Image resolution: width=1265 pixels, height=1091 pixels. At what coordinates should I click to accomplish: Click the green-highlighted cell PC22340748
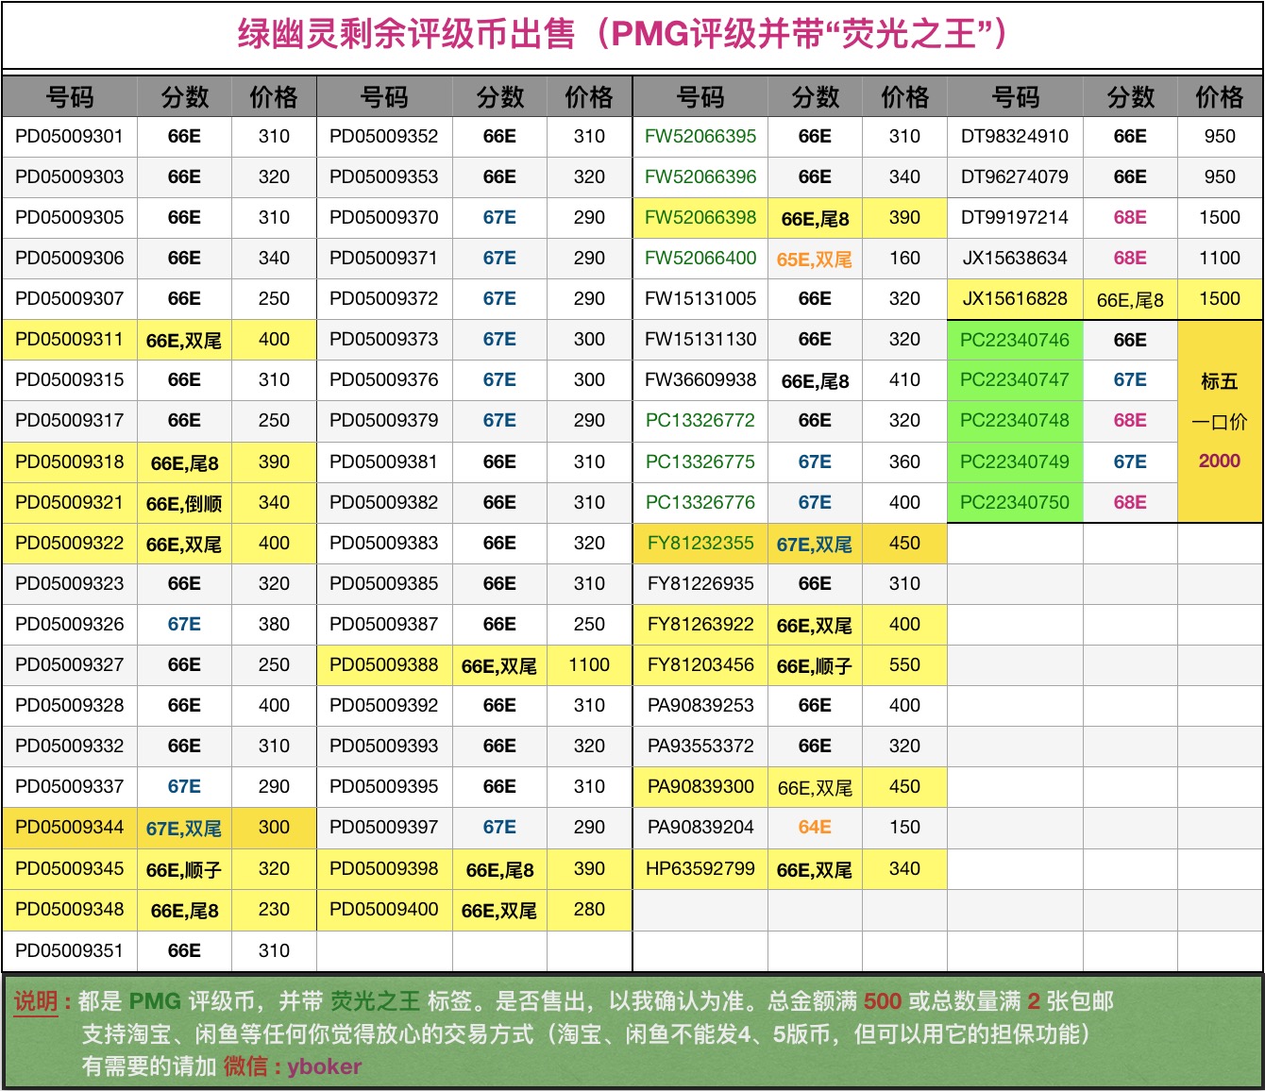tap(1015, 421)
